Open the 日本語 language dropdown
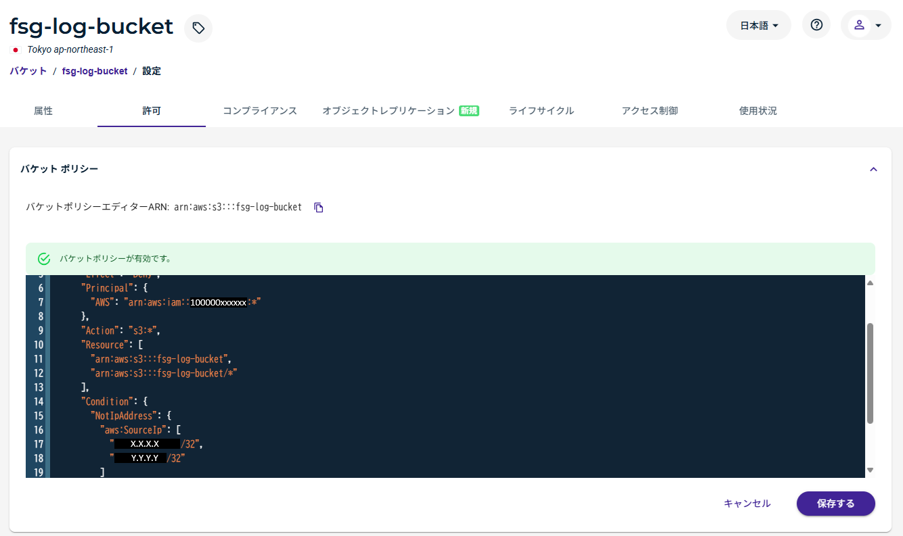The height and width of the screenshot is (536, 903). click(x=758, y=26)
